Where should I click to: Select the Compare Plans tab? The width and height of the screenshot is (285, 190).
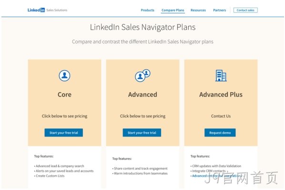173,10
